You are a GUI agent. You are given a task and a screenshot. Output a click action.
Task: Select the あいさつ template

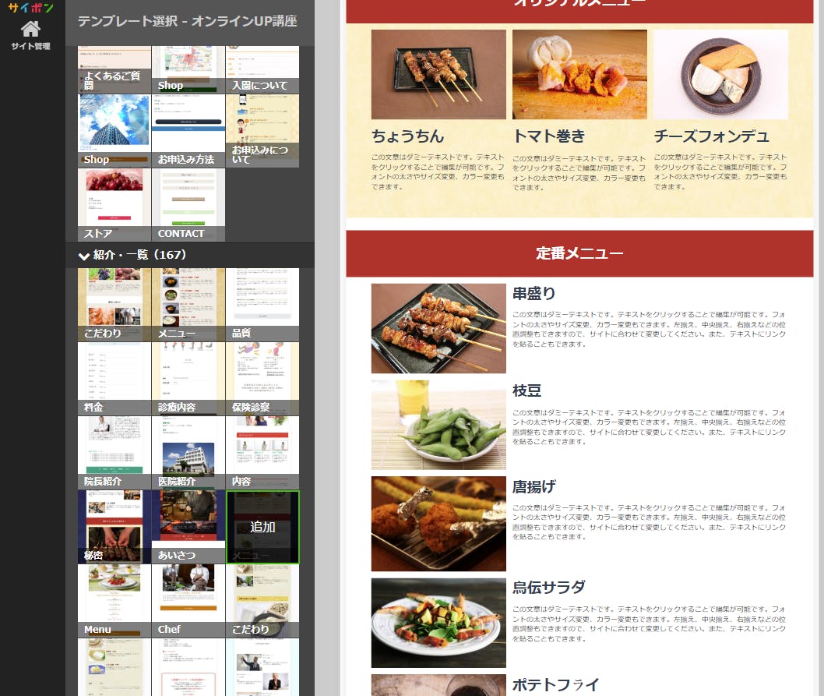(188, 527)
